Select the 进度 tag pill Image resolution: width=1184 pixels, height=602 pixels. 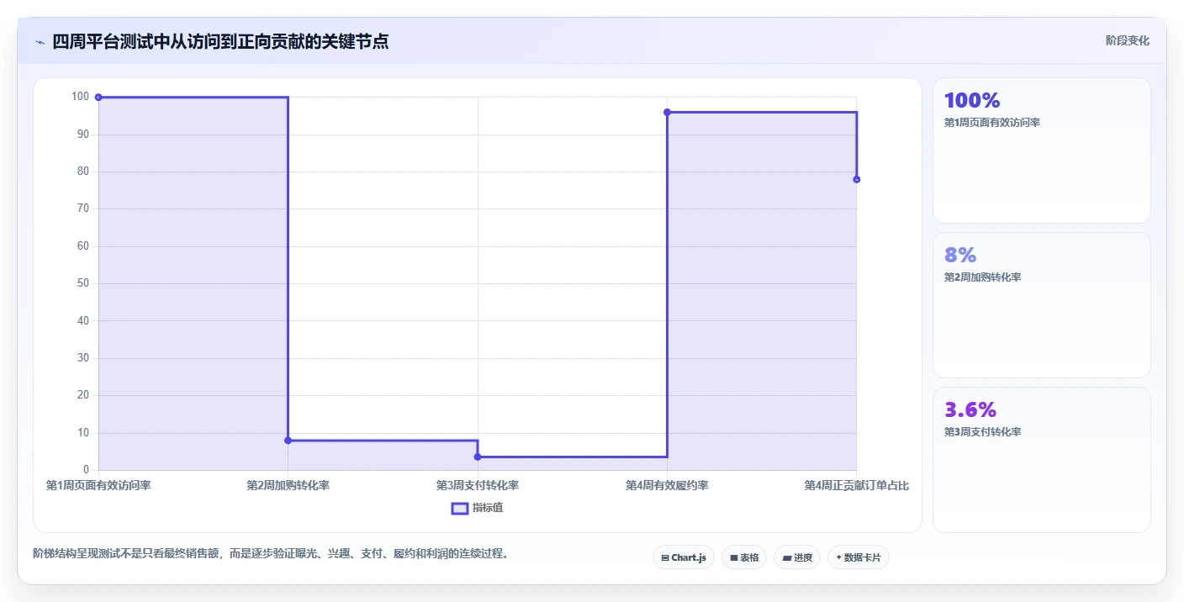tap(797, 557)
